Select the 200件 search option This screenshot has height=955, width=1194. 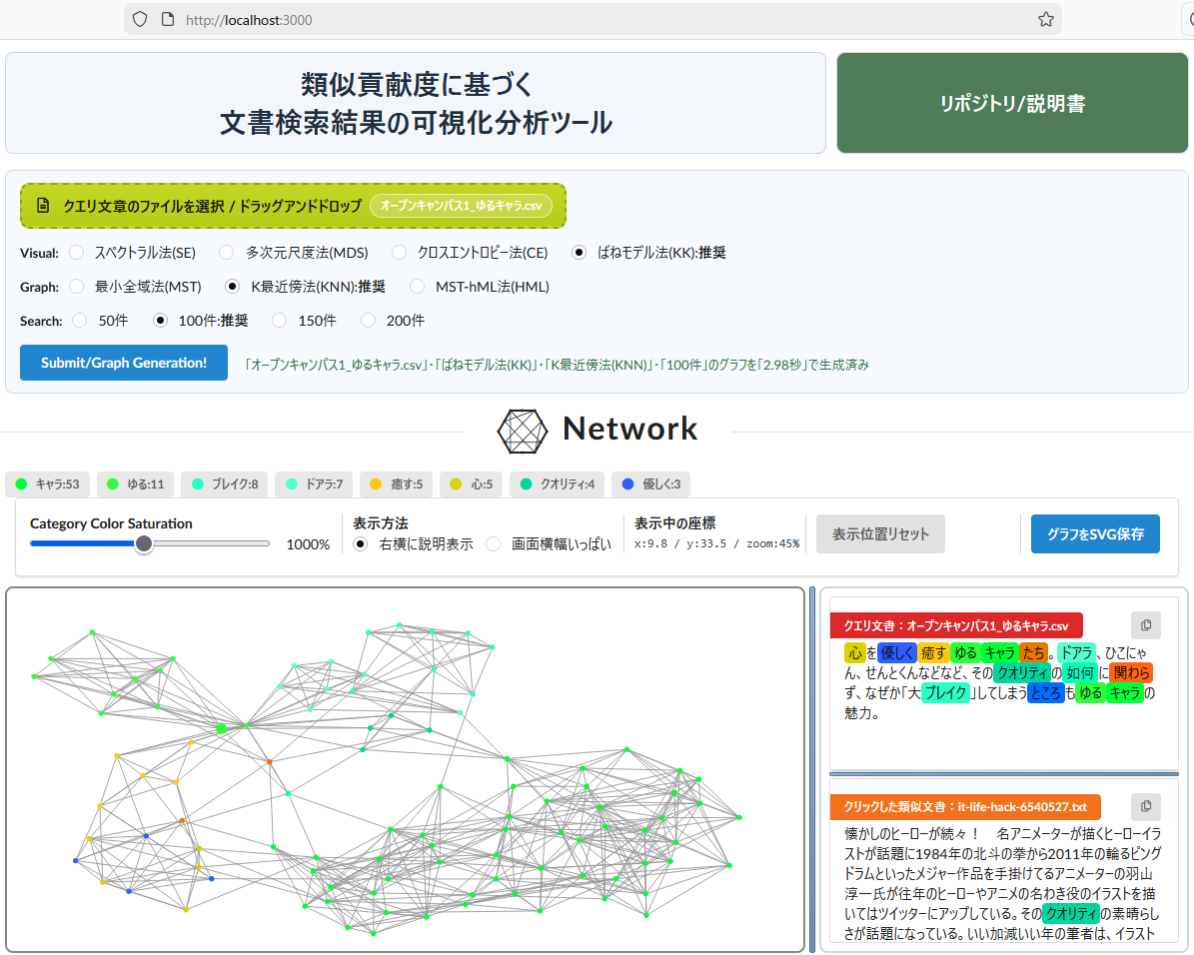pyautogui.click(x=368, y=321)
